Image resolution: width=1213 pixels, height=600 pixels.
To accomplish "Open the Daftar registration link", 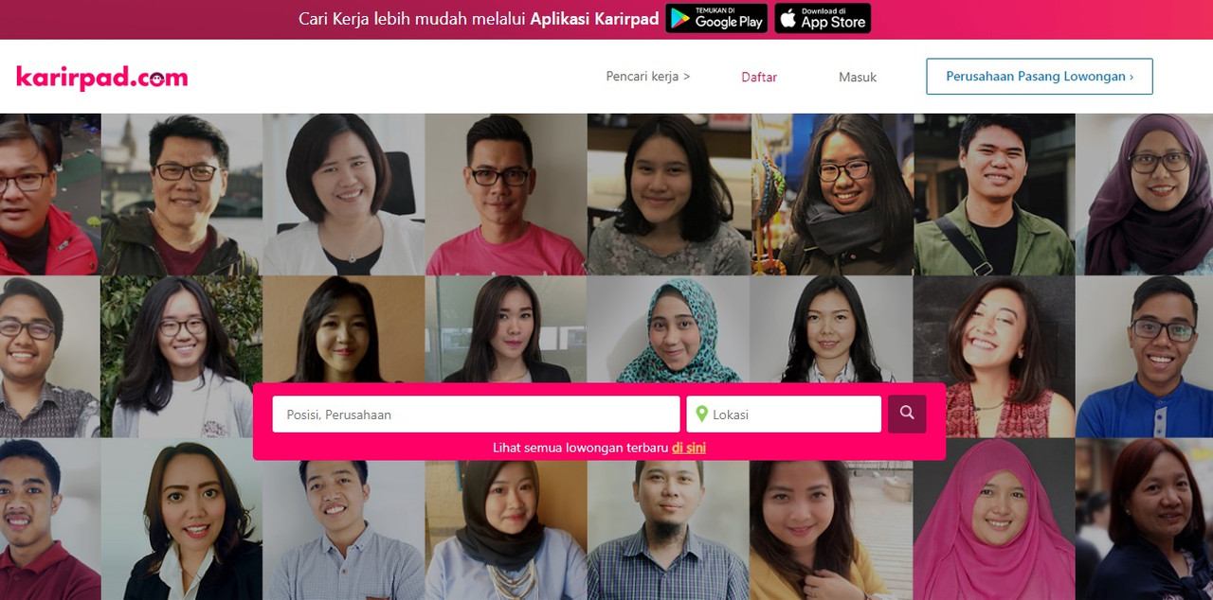I will point(759,78).
